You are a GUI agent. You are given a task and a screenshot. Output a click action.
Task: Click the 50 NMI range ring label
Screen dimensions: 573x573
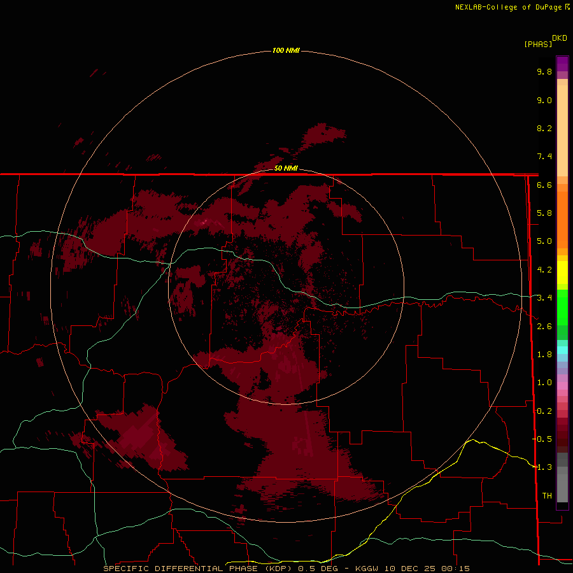click(286, 168)
